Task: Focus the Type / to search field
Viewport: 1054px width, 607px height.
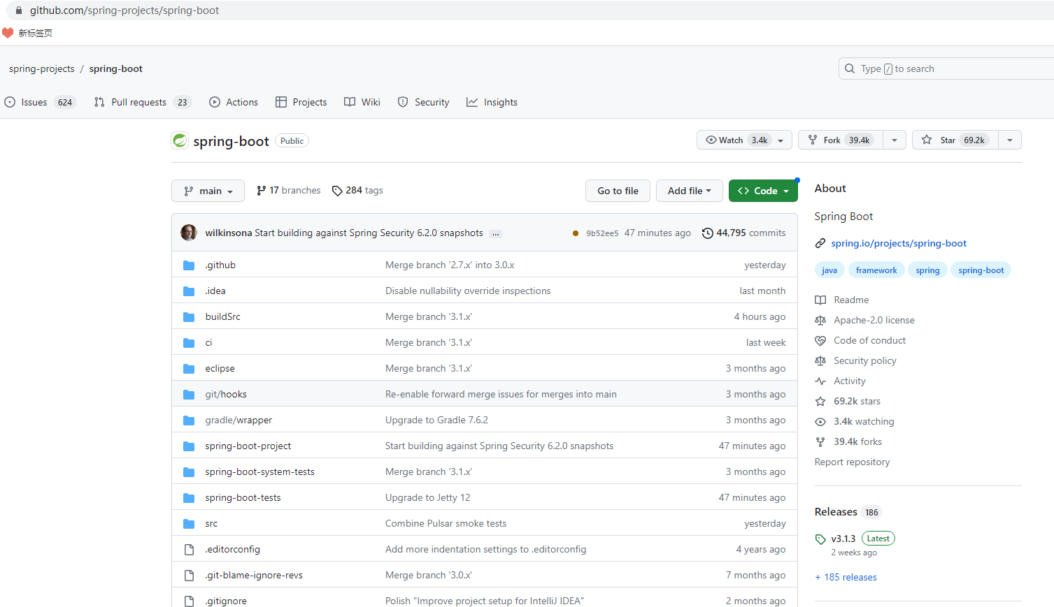Action: click(946, 68)
